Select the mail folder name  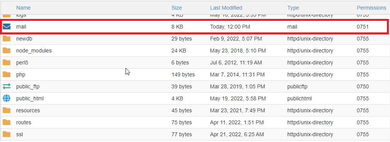(x=21, y=27)
